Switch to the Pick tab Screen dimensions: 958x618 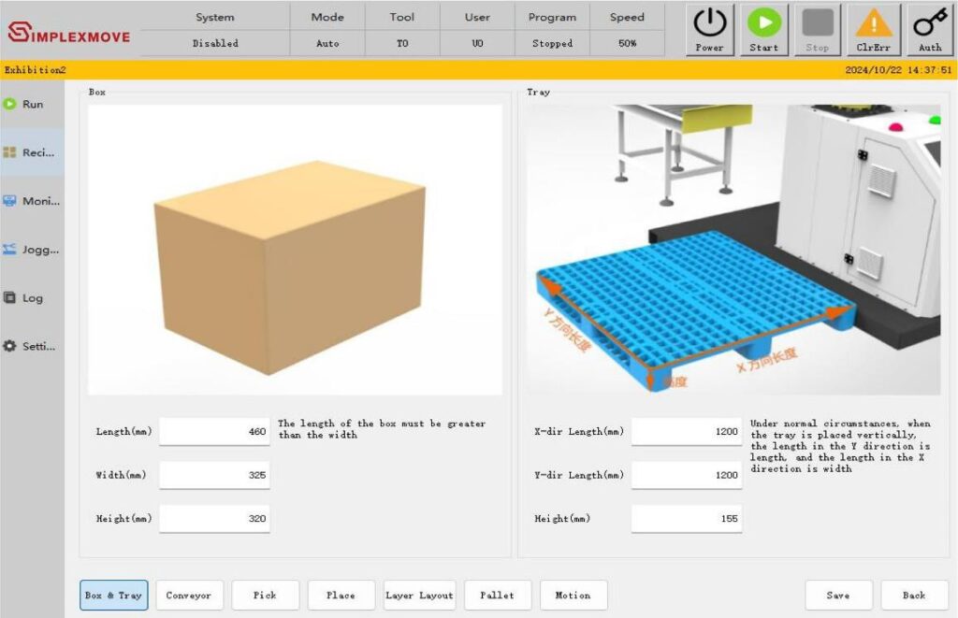[x=266, y=596]
